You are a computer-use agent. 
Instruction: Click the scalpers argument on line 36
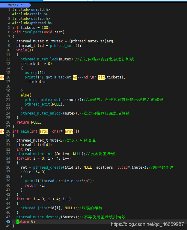[105, 167]
